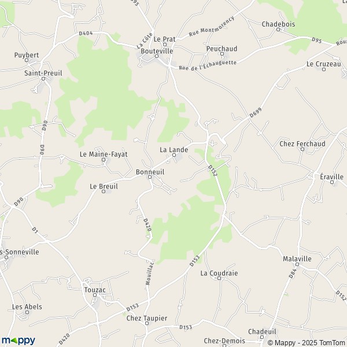Click the D699 road label
347x347 pixels.
pyautogui.click(x=256, y=113)
